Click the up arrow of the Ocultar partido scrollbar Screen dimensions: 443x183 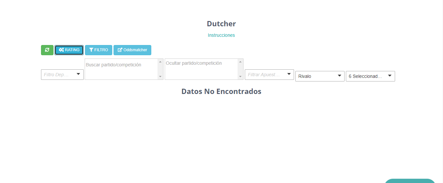click(241, 62)
